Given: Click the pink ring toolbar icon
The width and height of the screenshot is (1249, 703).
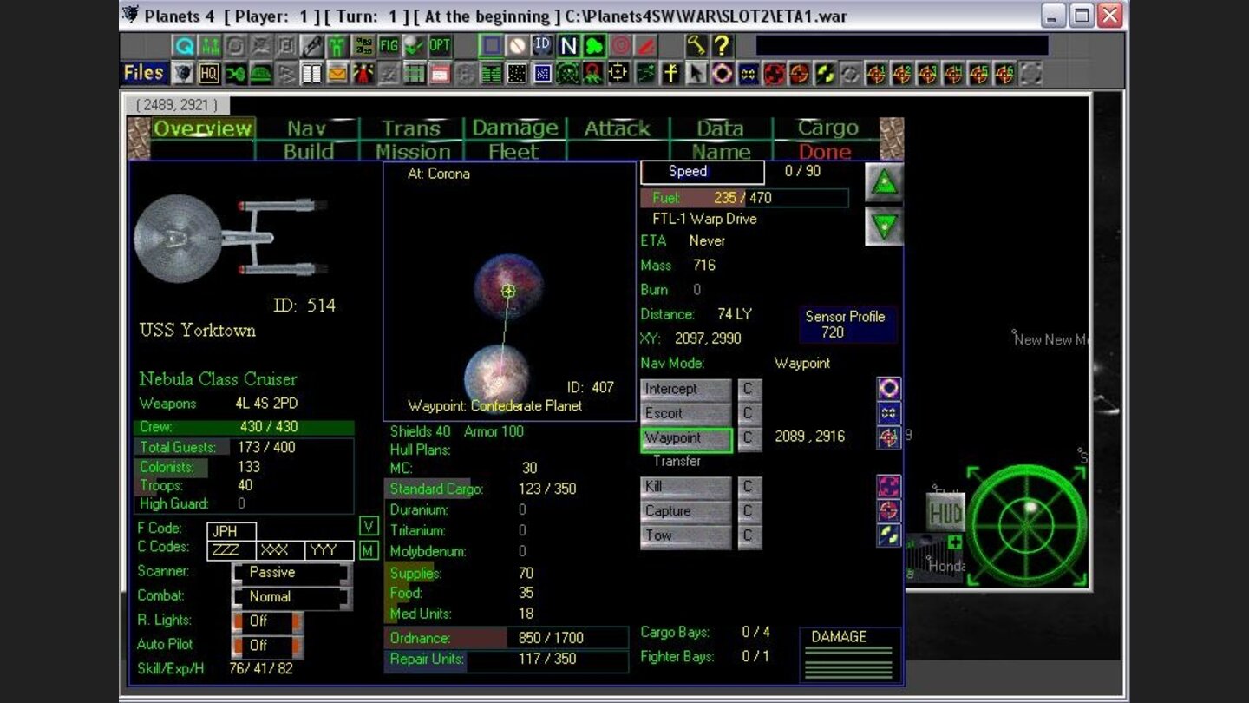Looking at the screenshot, I should [x=722, y=73].
